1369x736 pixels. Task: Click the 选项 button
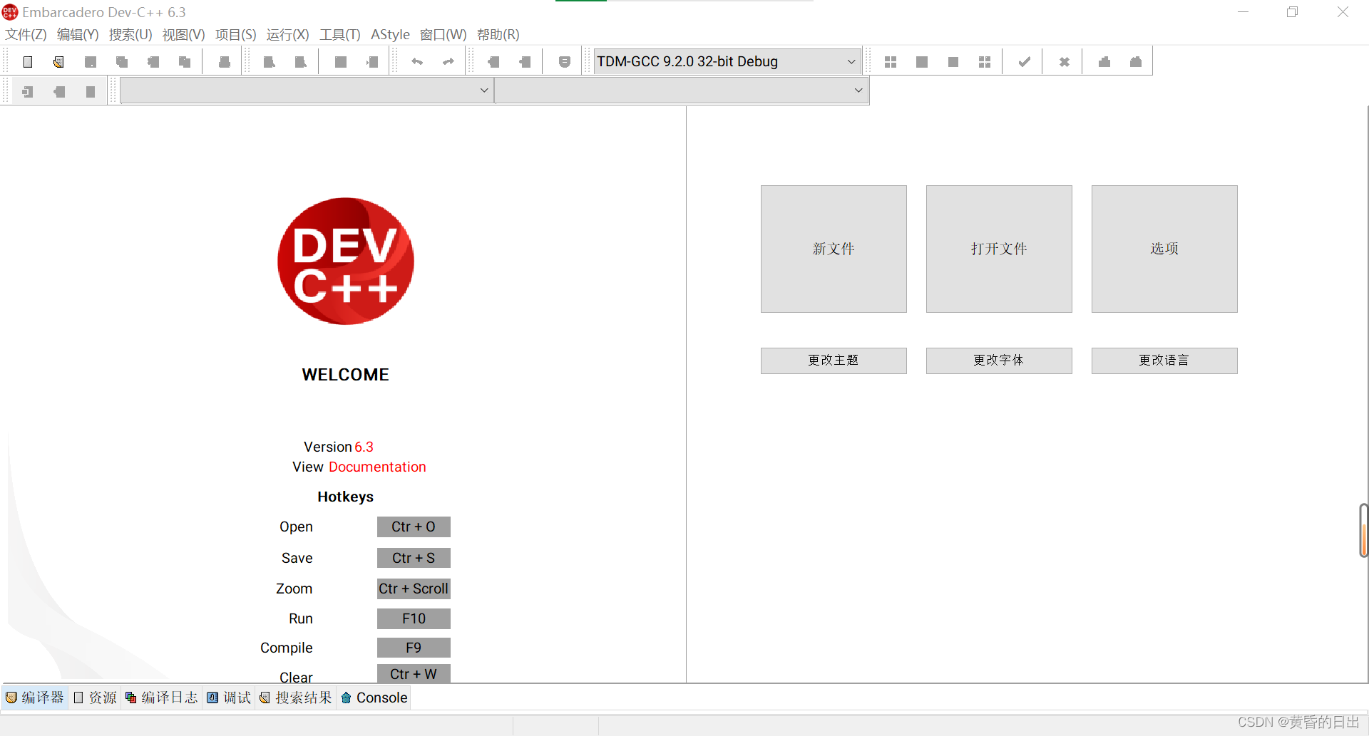[x=1164, y=249]
